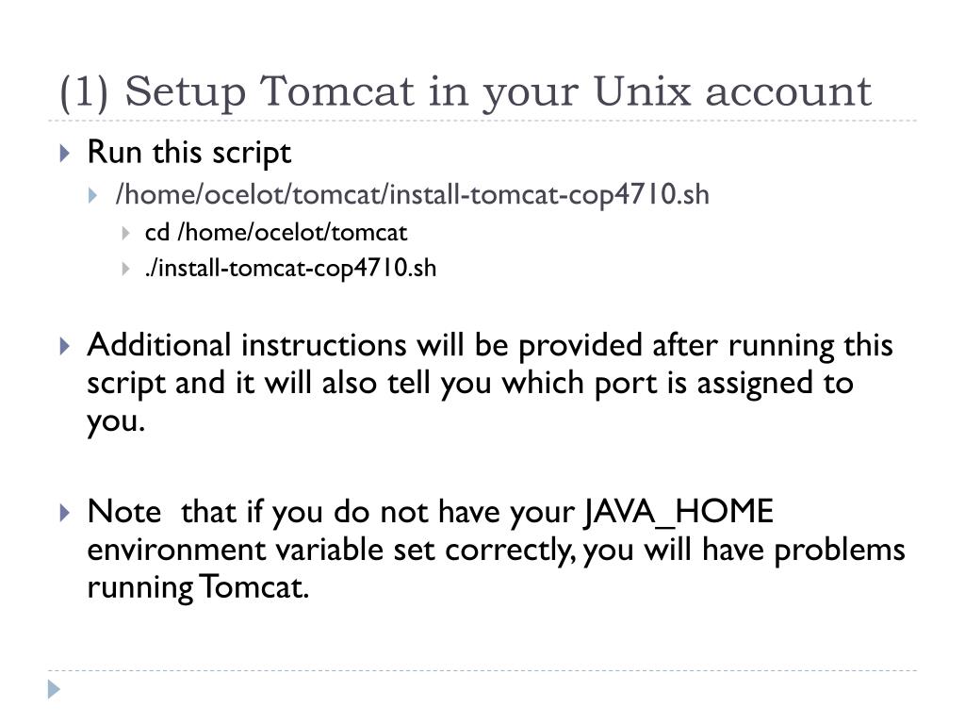Click the command cd /home/ocelot/tomcat
Viewport: 965px width, 724px height.
(x=276, y=233)
